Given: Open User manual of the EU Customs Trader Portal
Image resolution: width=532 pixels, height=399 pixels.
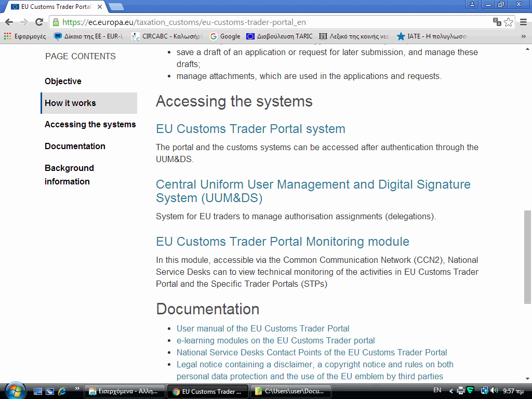Looking at the screenshot, I should click(263, 328).
